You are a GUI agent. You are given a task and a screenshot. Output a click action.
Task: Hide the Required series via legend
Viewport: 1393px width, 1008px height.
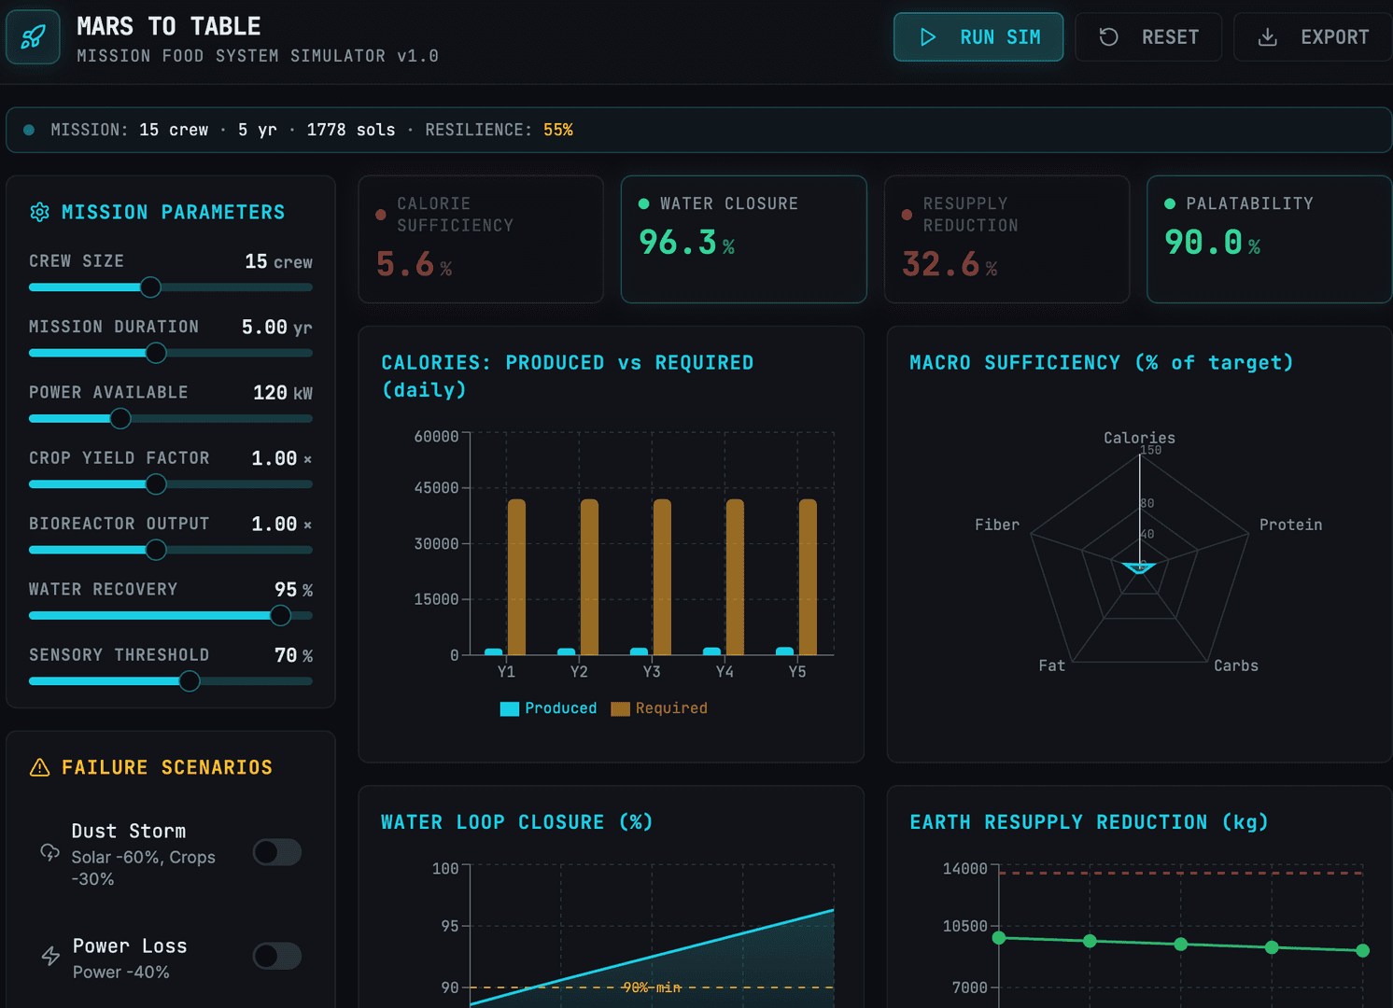coord(659,708)
